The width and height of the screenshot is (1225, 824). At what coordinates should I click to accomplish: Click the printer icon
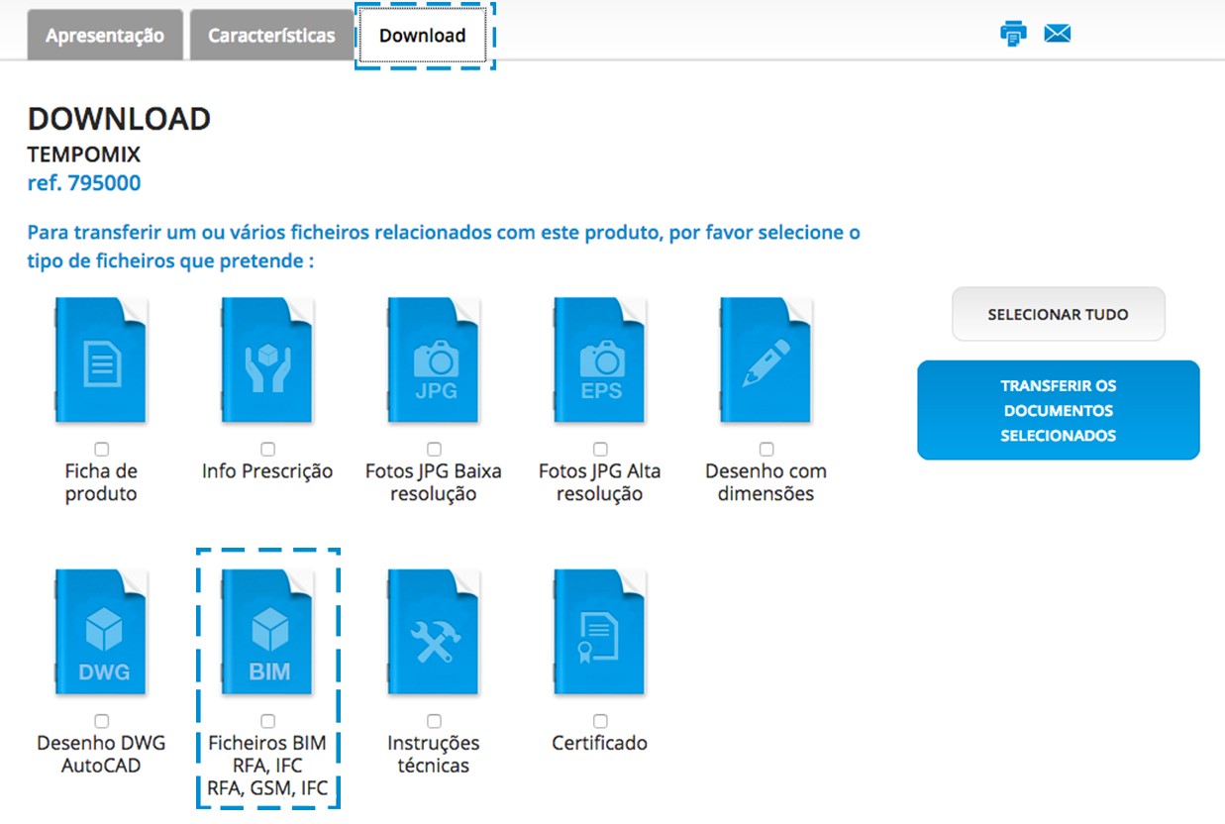pyautogui.click(x=1013, y=34)
